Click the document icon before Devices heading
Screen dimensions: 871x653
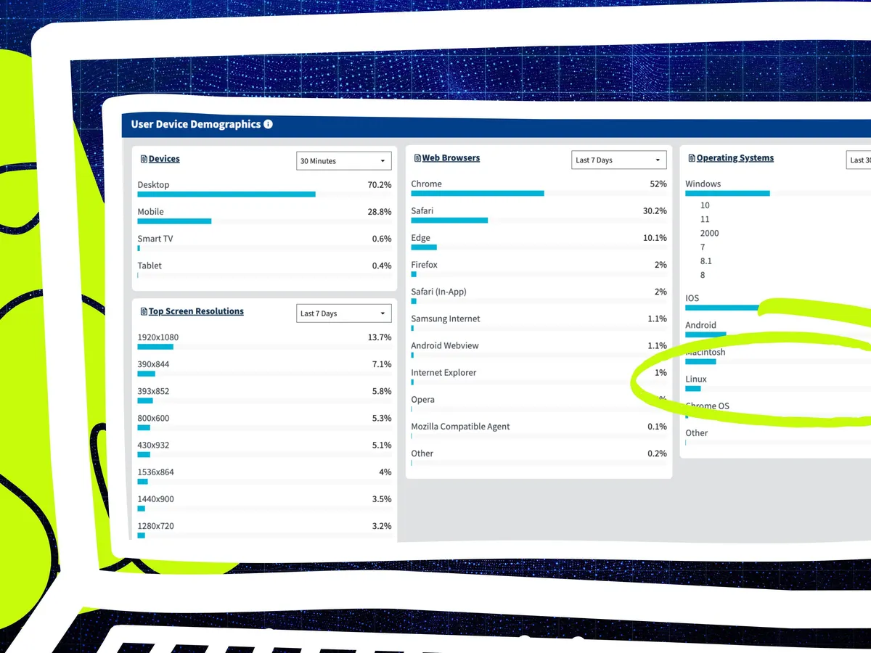point(144,159)
